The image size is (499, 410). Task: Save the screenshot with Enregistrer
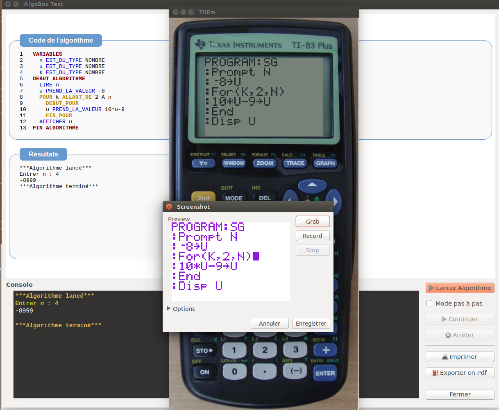311,324
